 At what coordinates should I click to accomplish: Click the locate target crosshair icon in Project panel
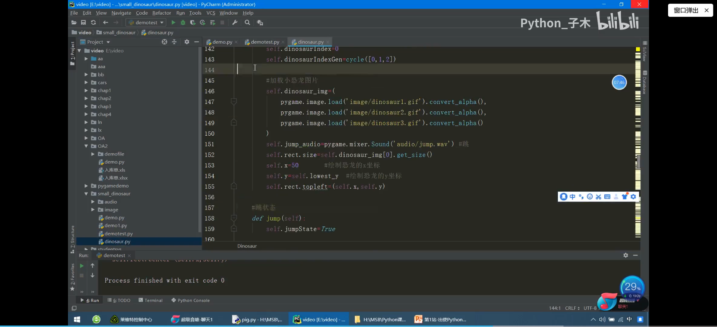[x=164, y=42]
